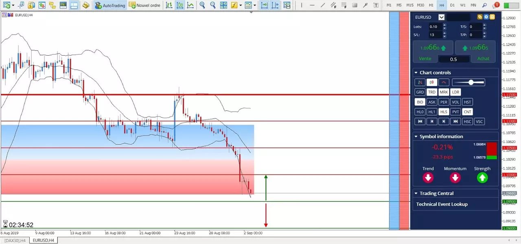Click the blue gear settings icon in the panel
The height and width of the screenshot is (244, 521).
point(486,17)
